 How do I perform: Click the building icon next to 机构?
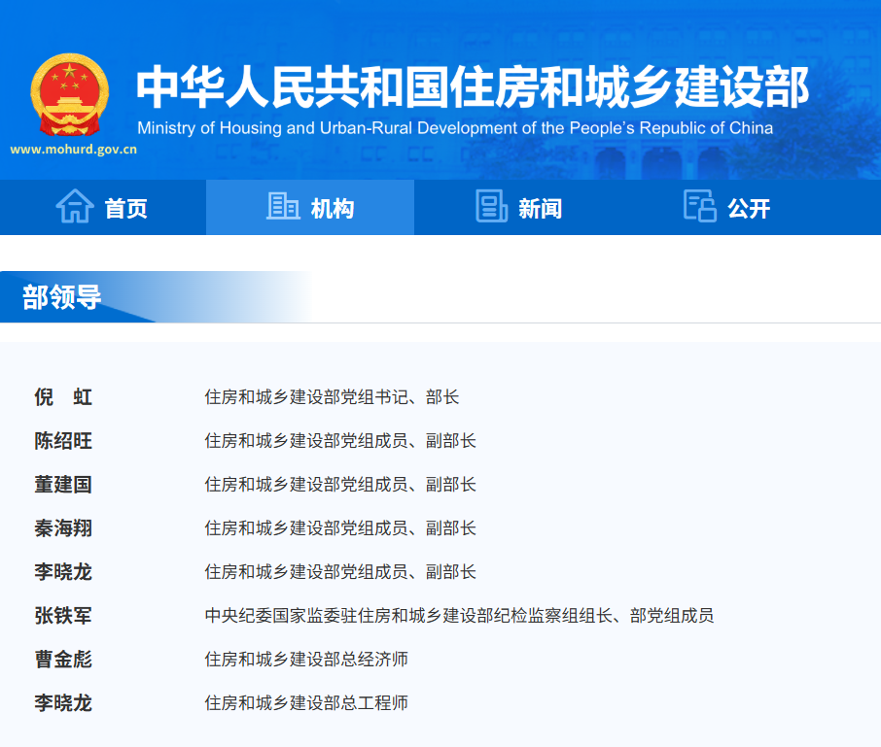pos(282,206)
